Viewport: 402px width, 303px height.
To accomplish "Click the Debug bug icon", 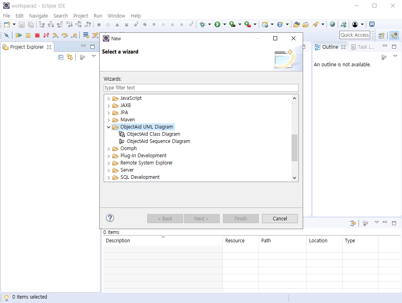I will [203, 24].
